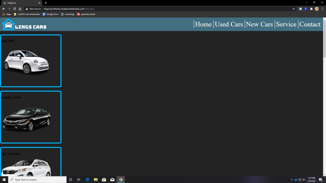The height and width of the screenshot is (183, 326).
Task: Bookmark this page with the star icon
Action: coord(294,9)
